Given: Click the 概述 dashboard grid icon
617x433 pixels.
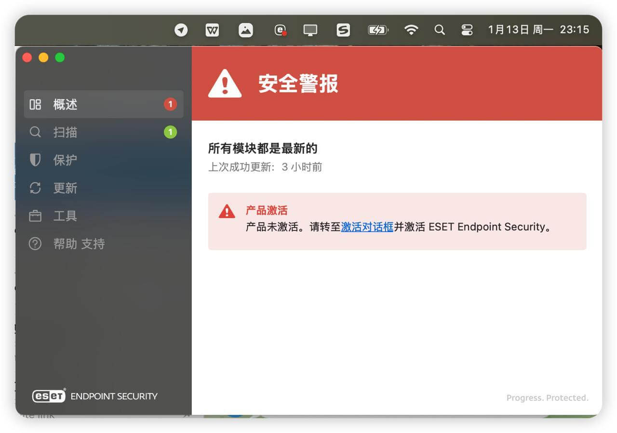Looking at the screenshot, I should 35,104.
